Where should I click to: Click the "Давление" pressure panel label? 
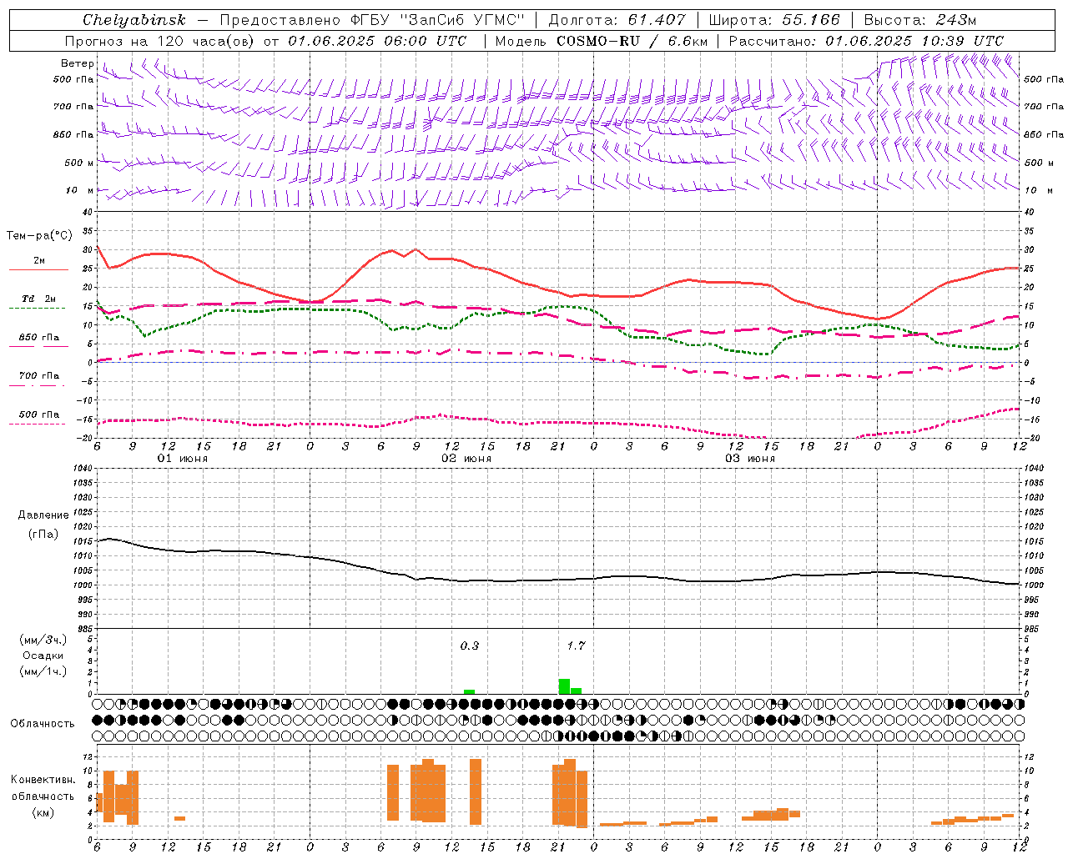tap(43, 515)
